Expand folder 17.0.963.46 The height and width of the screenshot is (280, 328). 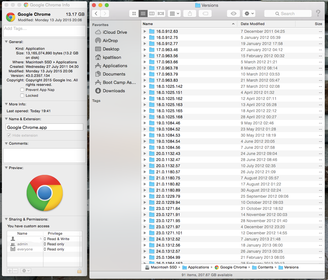point(145,50)
